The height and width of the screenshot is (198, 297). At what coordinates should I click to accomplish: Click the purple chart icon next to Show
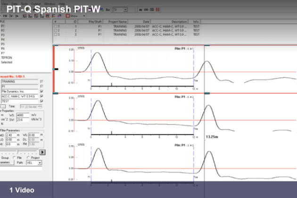pos(59,16)
